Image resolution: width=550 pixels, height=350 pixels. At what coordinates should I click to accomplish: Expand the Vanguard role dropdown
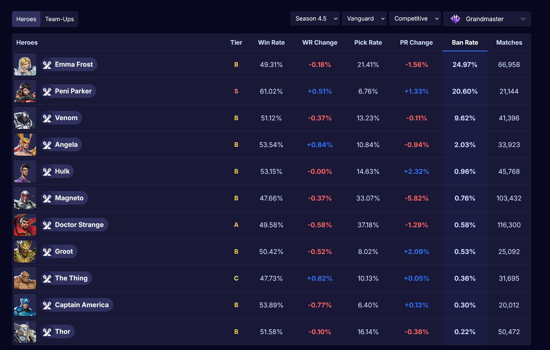pos(364,19)
